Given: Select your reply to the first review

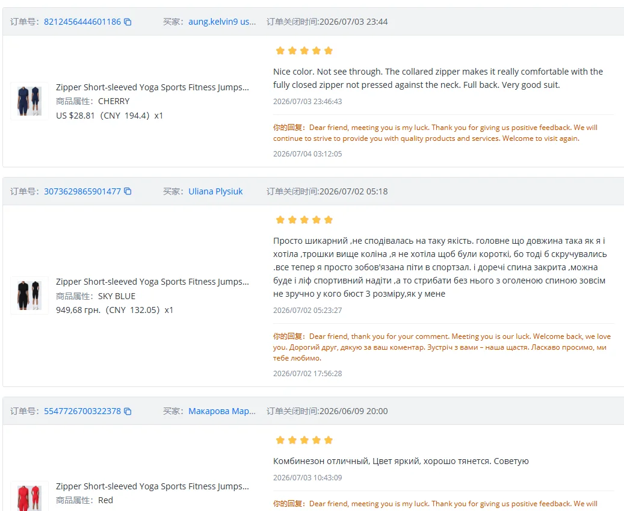Looking at the screenshot, I should (x=436, y=133).
